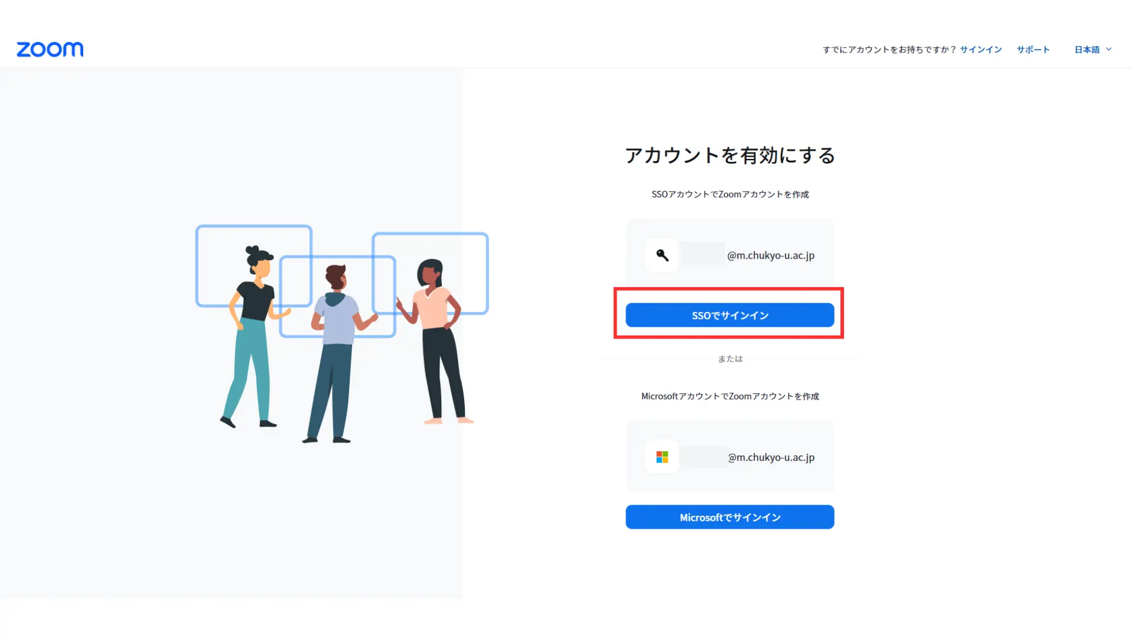Viewport: 1134px width, 638px height.
Task: Click the アカウントを有効にする heading
Action: coord(729,155)
